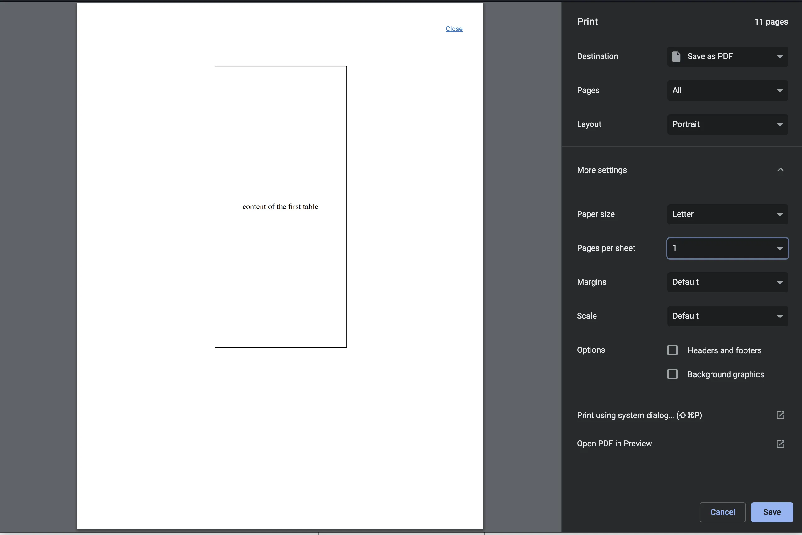Viewport: 802px width, 535px height.
Task: Open the Scale dropdown
Action: [727, 316]
